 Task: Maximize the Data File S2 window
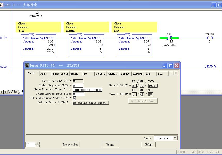[x=171, y=66]
